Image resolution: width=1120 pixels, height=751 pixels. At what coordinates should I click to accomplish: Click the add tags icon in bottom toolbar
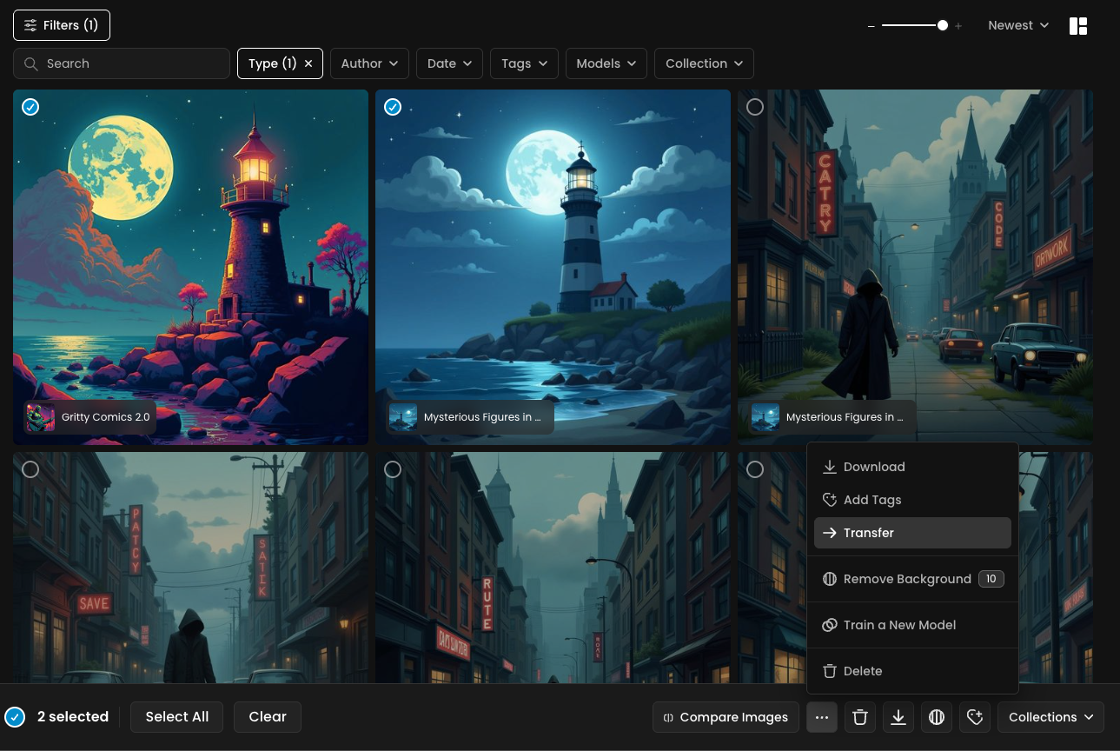coord(975,717)
